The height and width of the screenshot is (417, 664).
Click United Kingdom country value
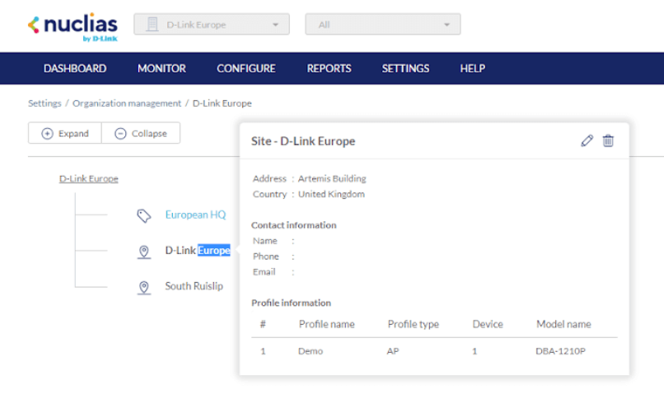pyautogui.click(x=331, y=194)
